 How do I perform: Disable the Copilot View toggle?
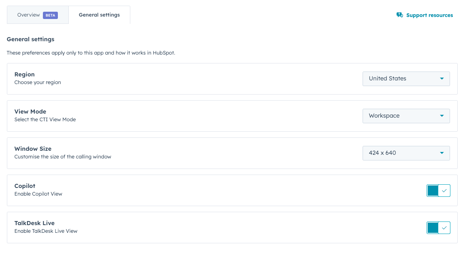pyautogui.click(x=433, y=190)
